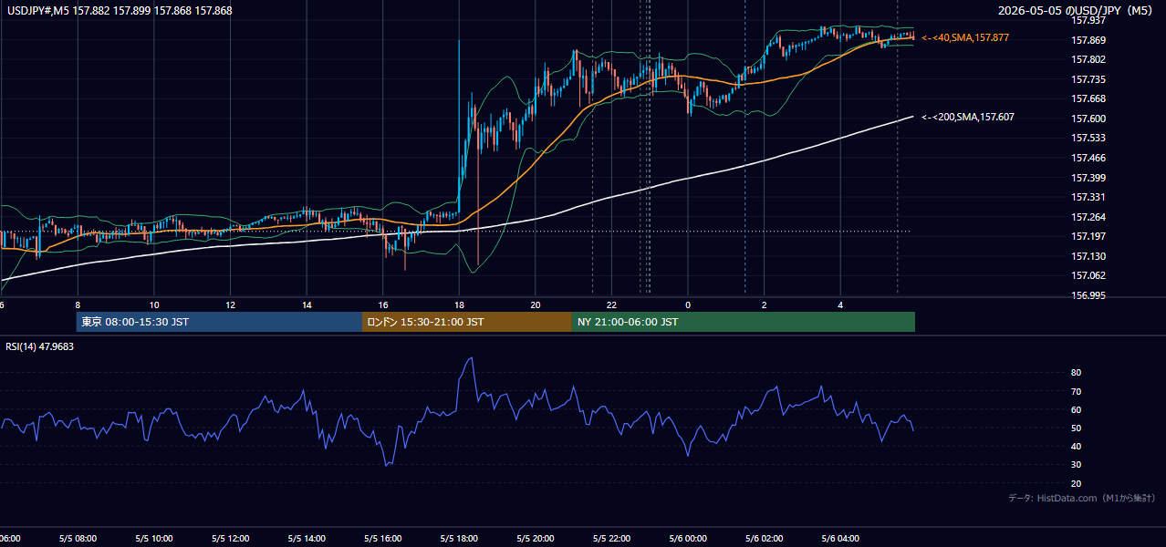Click hour label 4 under price chart
The height and width of the screenshot is (547, 1166).
coord(840,304)
